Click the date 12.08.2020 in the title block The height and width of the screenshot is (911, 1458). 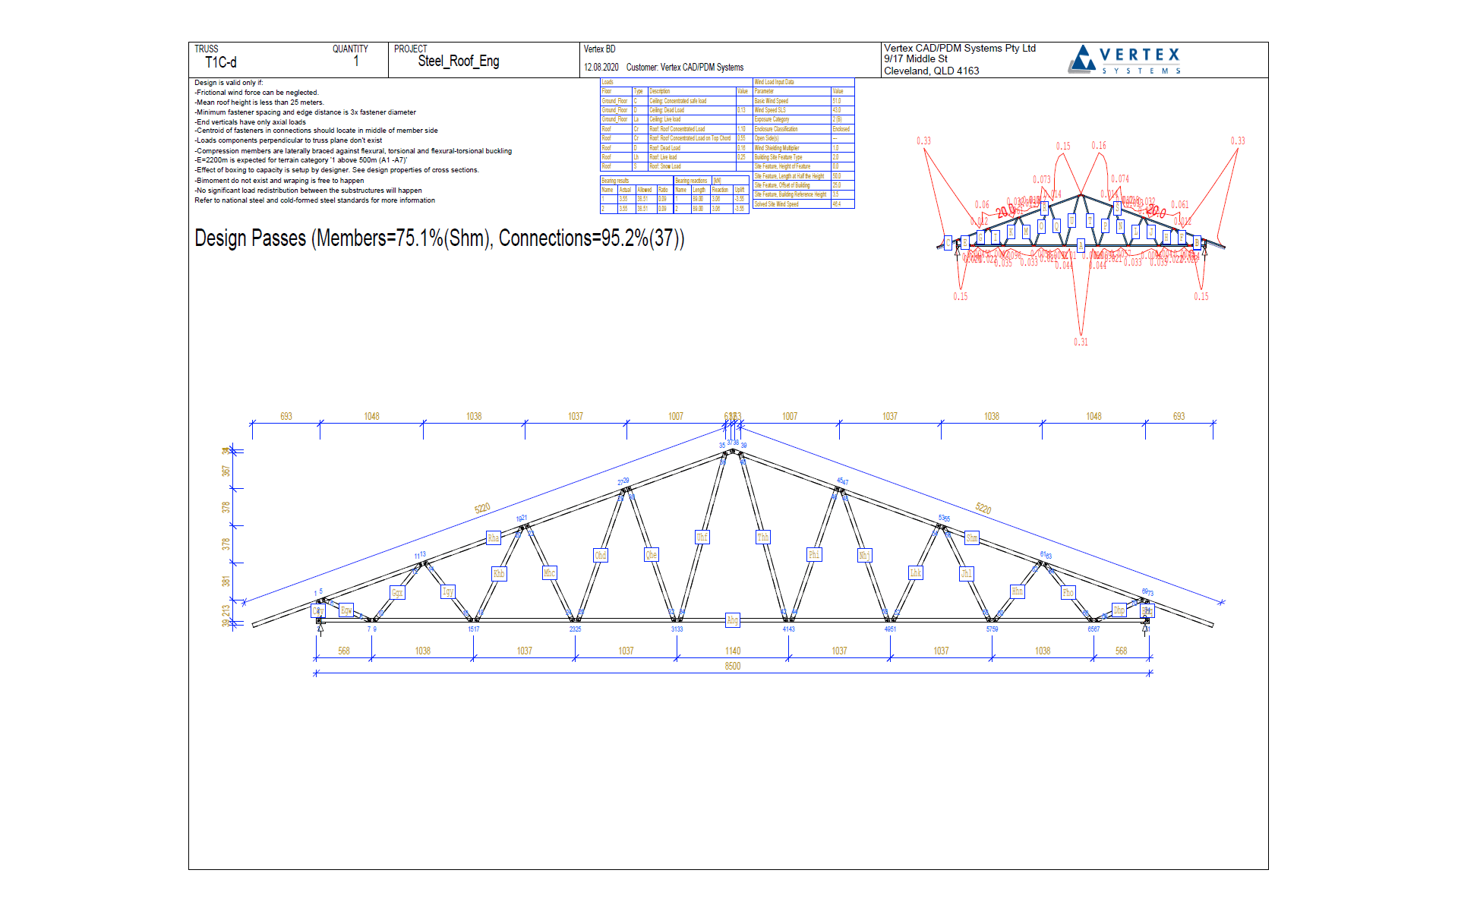[x=601, y=68]
